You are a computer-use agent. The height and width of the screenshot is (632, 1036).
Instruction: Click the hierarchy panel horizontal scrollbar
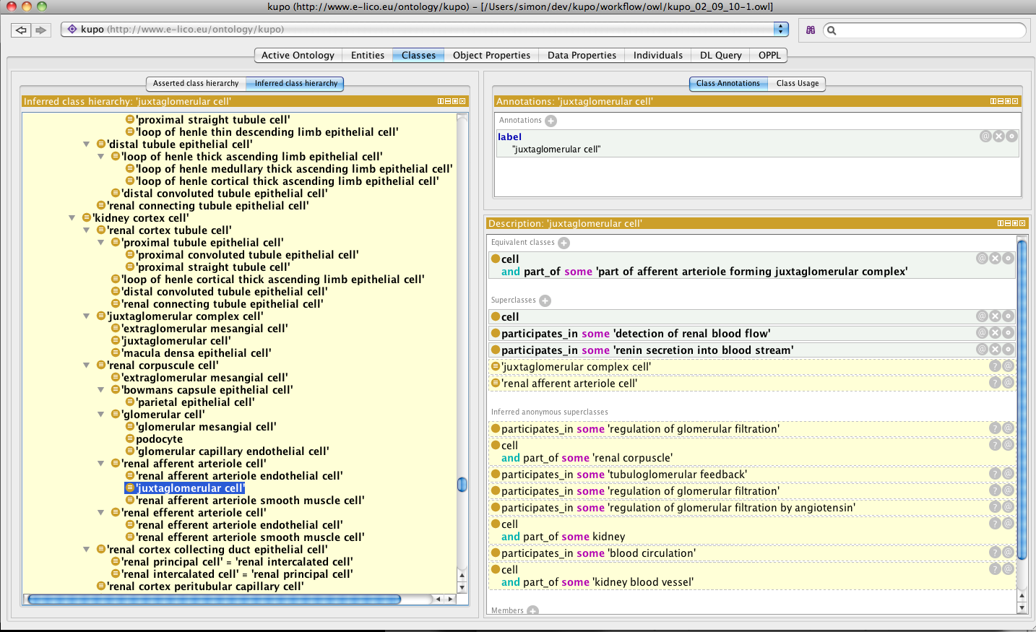coord(214,599)
